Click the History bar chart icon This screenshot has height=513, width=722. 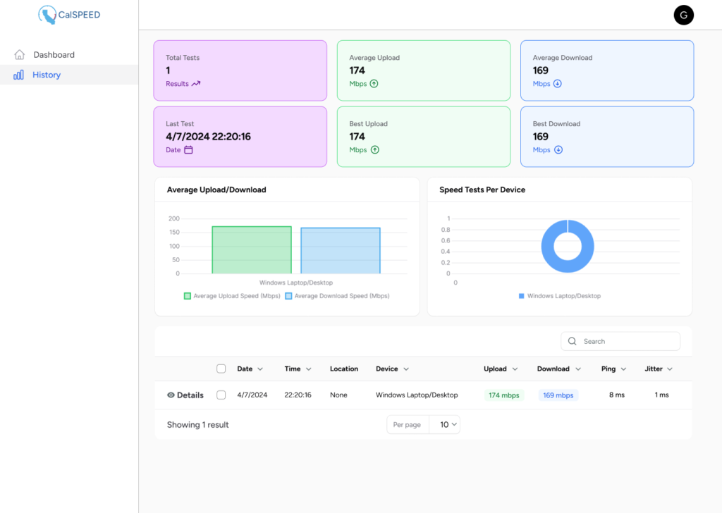(19, 75)
